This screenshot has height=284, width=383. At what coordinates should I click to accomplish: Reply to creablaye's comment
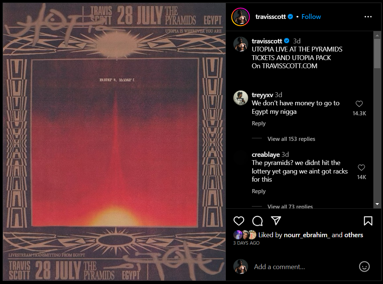coord(259,191)
